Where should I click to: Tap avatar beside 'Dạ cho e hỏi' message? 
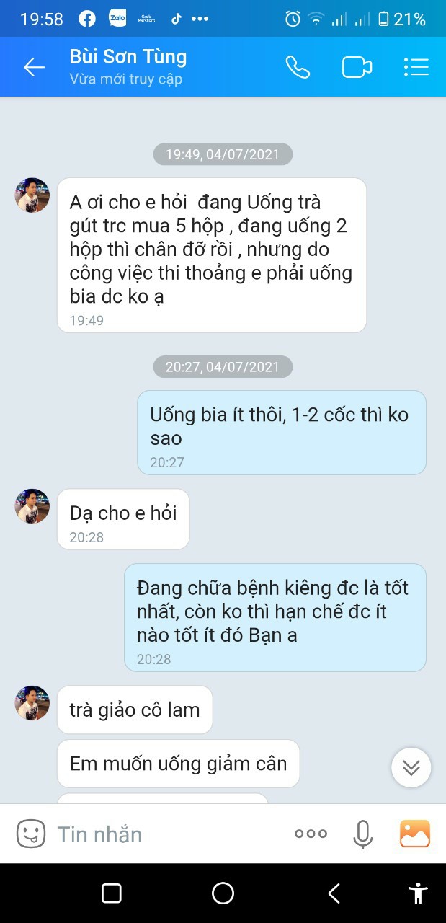coord(32,506)
